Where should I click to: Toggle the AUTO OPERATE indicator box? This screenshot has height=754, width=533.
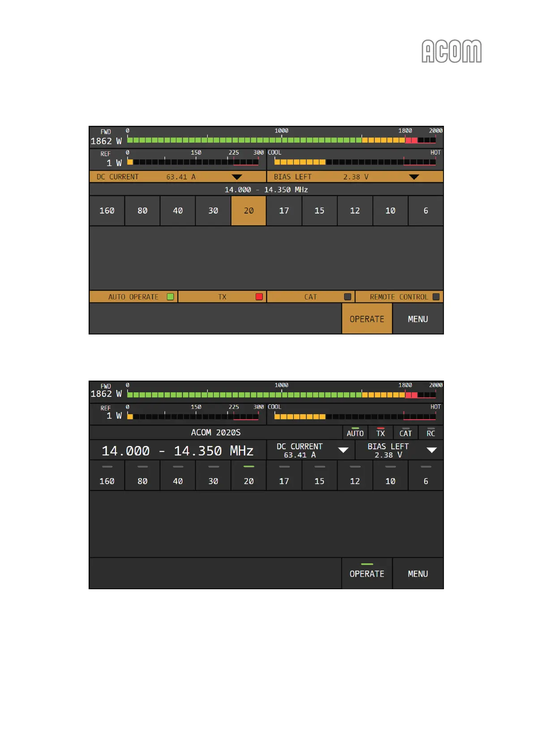170,297
